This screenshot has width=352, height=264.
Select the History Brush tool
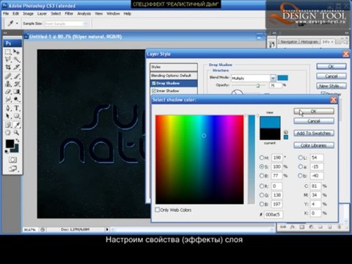17,84
